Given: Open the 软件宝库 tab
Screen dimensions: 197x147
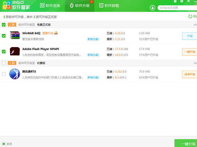Looking at the screenshot, I should 50,6.
